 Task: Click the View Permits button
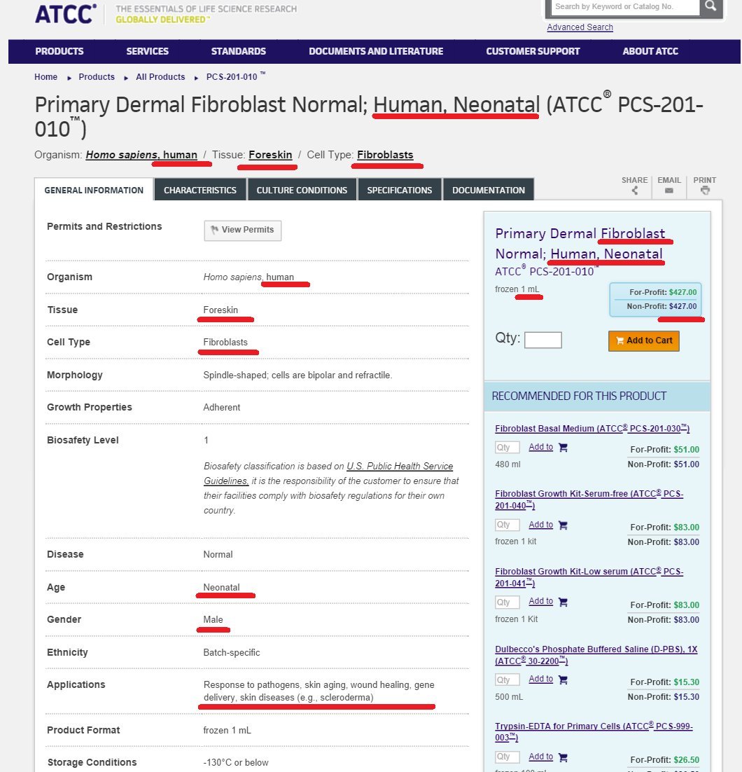pyautogui.click(x=243, y=230)
